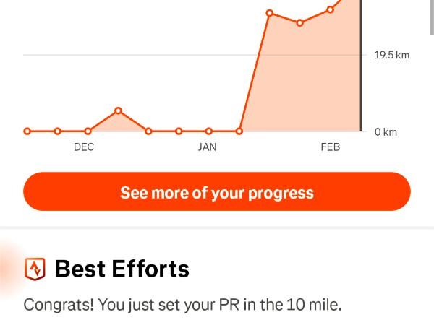Select high data point directly above FEB

[x=330, y=9]
